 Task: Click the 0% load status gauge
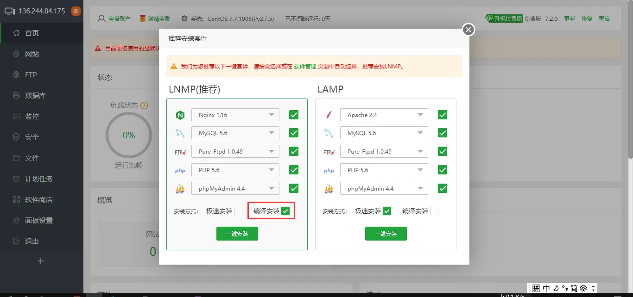(x=129, y=135)
